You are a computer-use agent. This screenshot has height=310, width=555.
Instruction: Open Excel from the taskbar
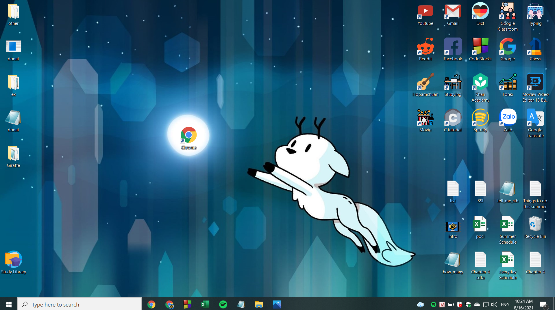click(x=205, y=304)
